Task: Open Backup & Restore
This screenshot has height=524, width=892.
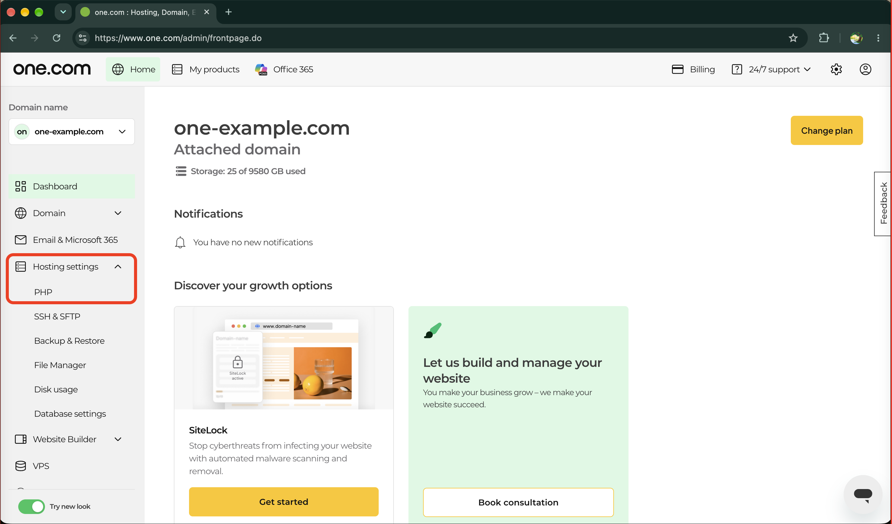Action: pyautogui.click(x=69, y=341)
